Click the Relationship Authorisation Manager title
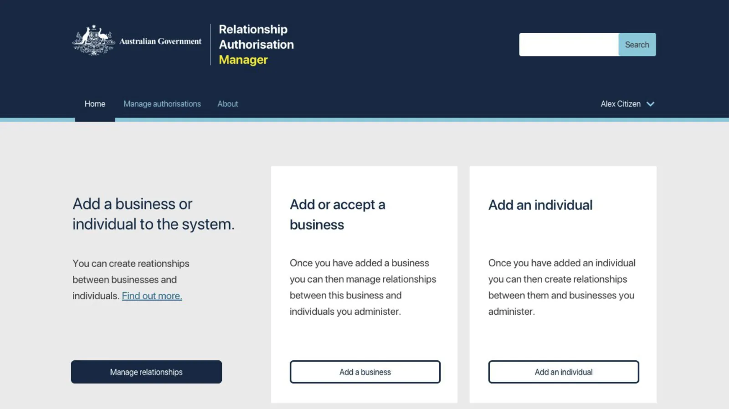Screen dimensions: 729x409 coord(257,45)
